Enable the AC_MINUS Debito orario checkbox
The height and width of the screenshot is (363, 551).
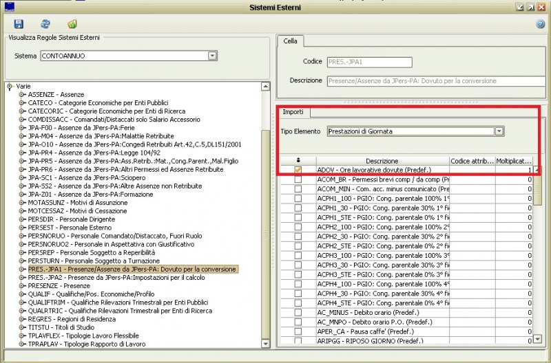[298, 311]
